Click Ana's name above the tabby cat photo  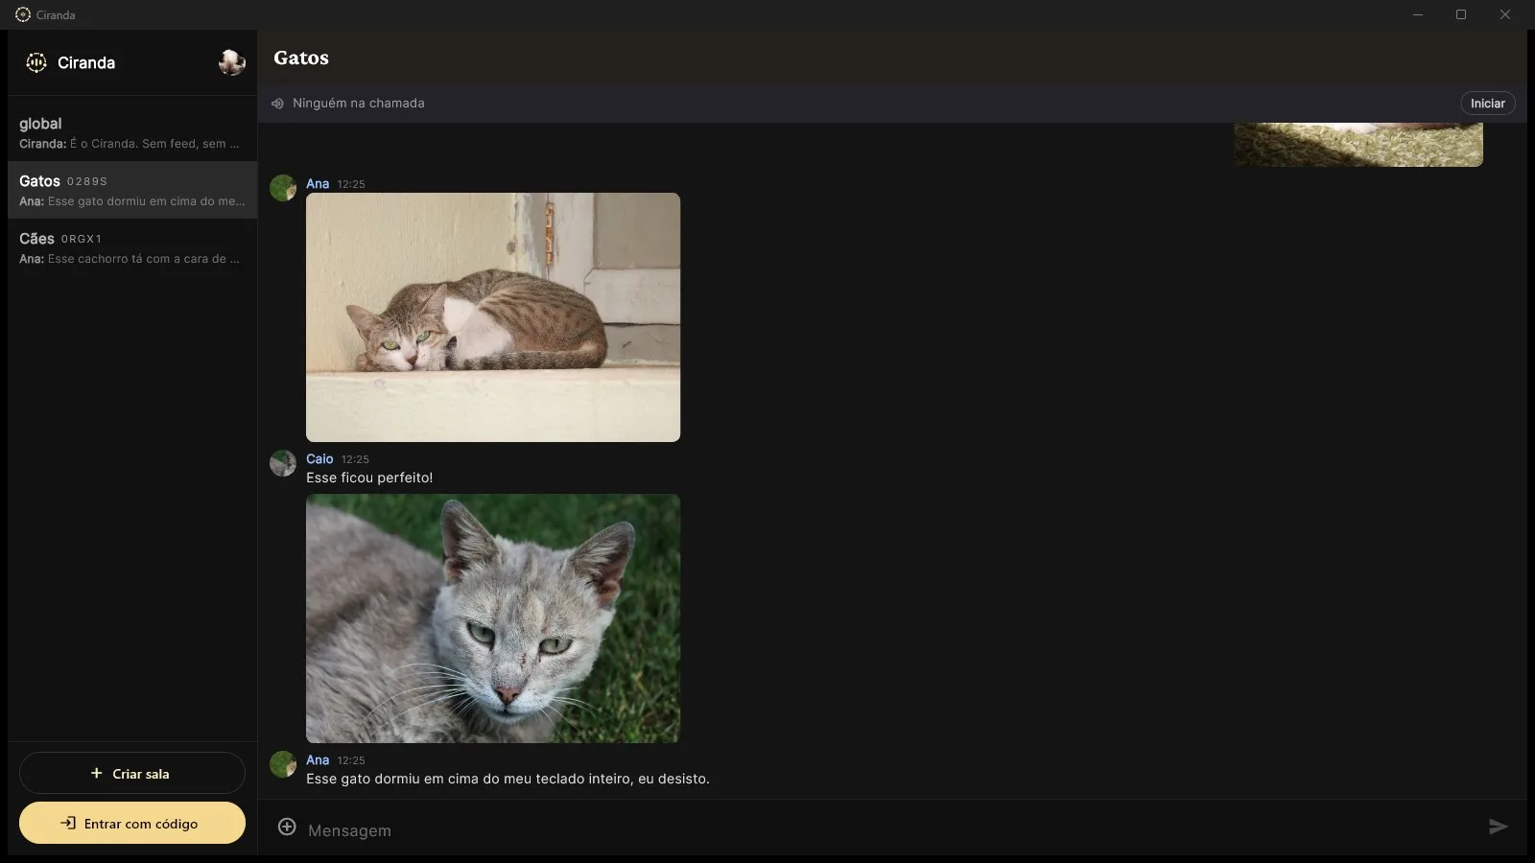click(318, 184)
